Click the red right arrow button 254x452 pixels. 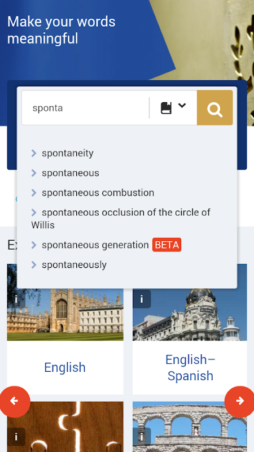tap(240, 401)
